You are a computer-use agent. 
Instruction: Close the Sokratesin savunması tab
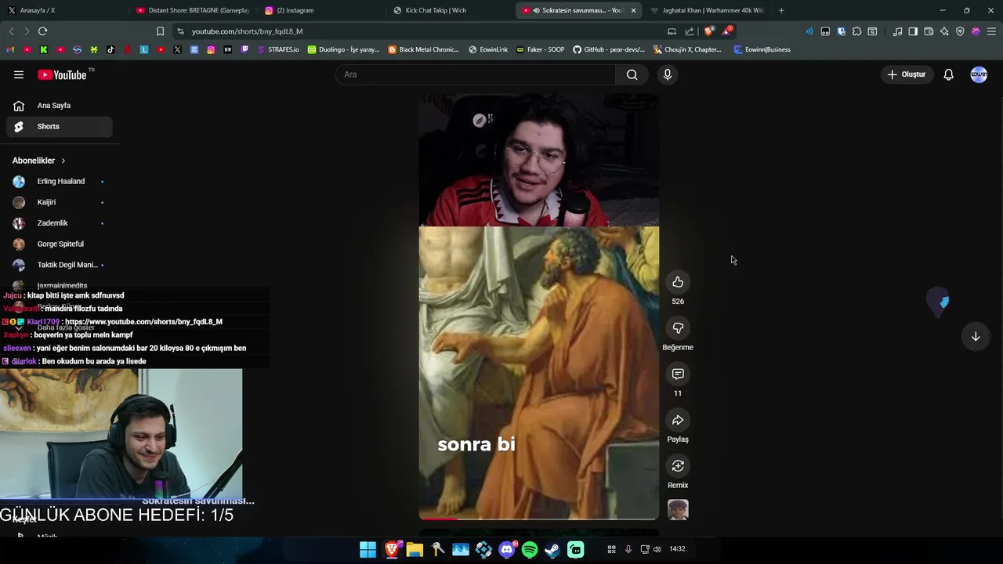point(633,10)
